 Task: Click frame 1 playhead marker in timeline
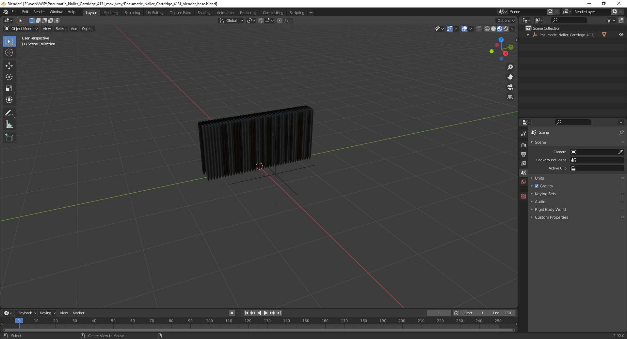(19, 321)
